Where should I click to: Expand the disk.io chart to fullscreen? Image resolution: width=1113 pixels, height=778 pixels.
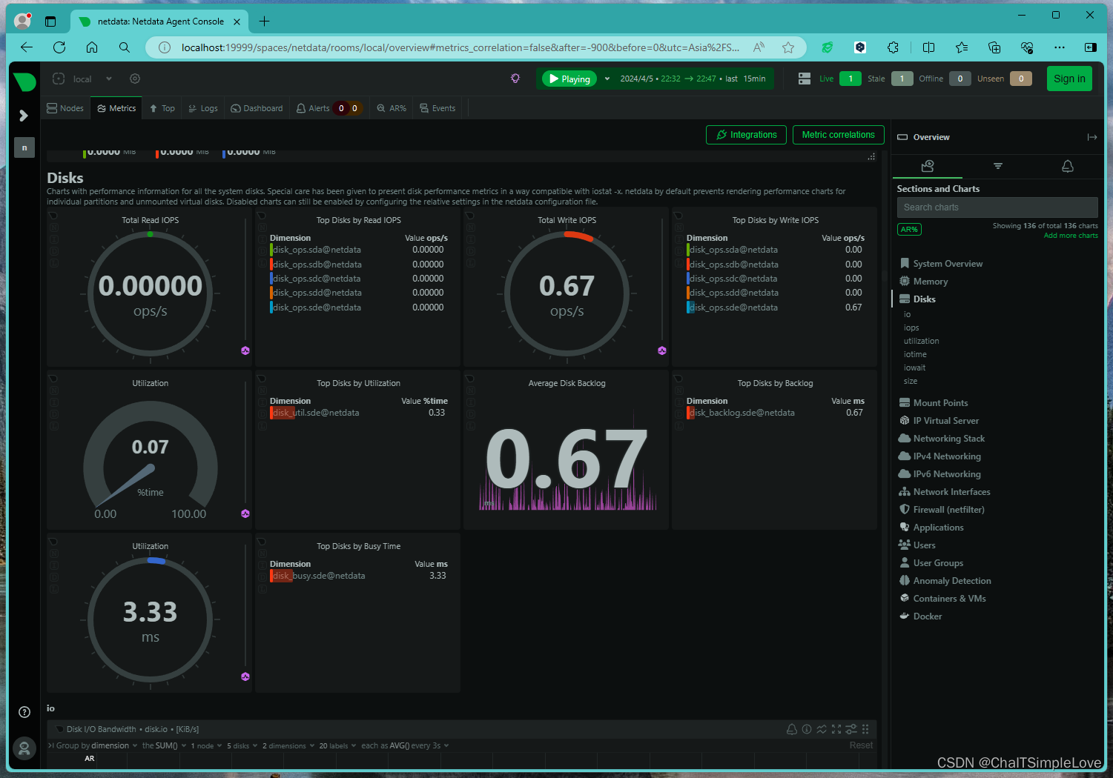tap(836, 729)
